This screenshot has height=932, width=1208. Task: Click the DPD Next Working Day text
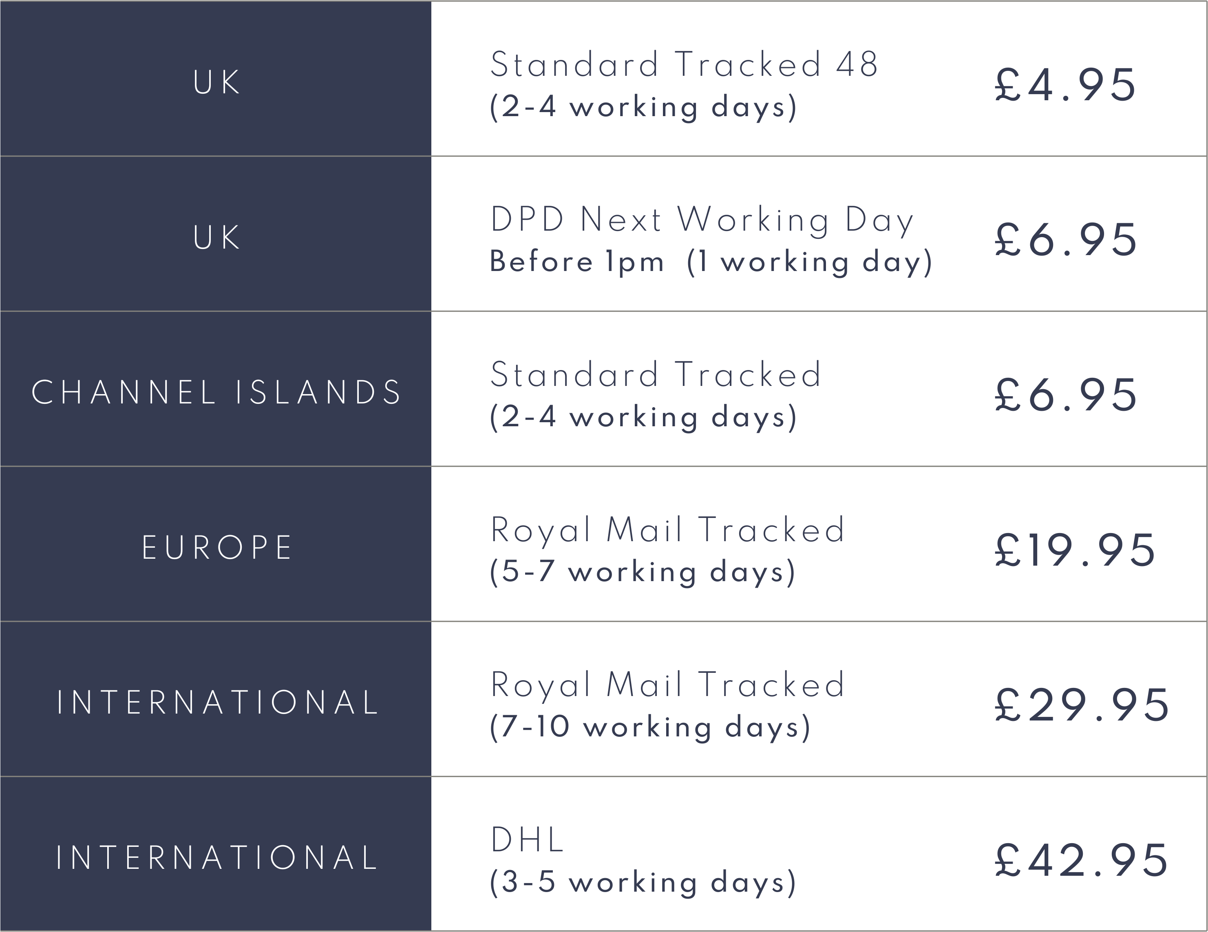(x=701, y=220)
